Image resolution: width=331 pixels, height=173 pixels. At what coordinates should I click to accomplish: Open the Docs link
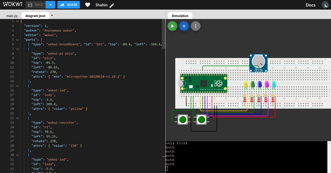(x=311, y=5)
